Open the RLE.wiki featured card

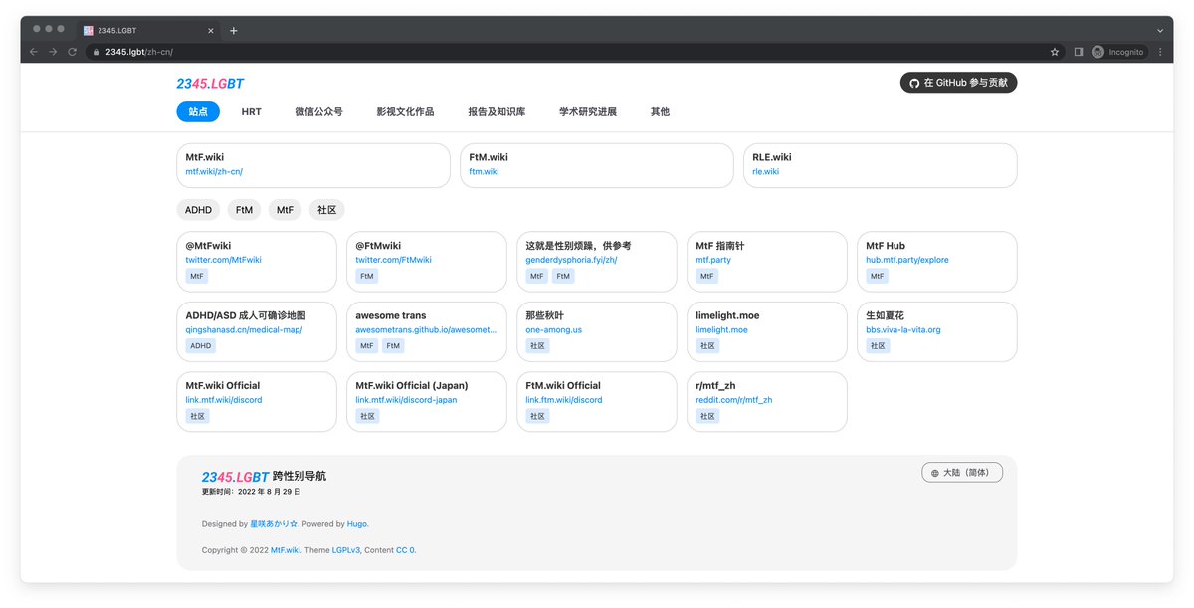[x=881, y=165]
